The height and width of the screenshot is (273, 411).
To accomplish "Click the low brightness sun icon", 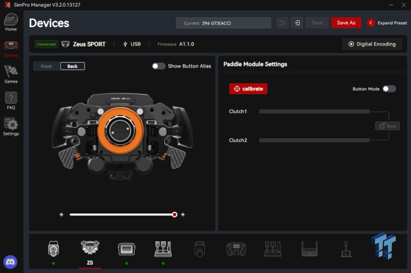I will pyautogui.click(x=62, y=215).
